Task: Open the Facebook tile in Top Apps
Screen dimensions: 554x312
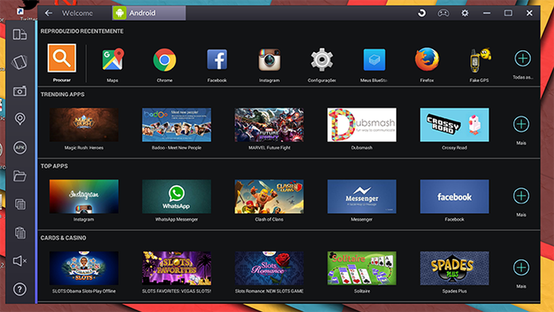Action: click(x=454, y=197)
